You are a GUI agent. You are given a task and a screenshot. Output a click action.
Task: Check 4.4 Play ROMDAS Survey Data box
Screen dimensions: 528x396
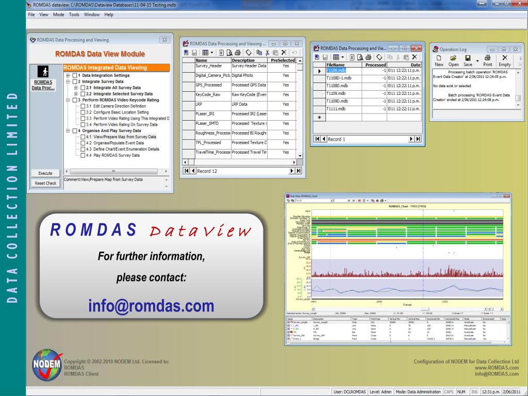[x=83, y=155]
